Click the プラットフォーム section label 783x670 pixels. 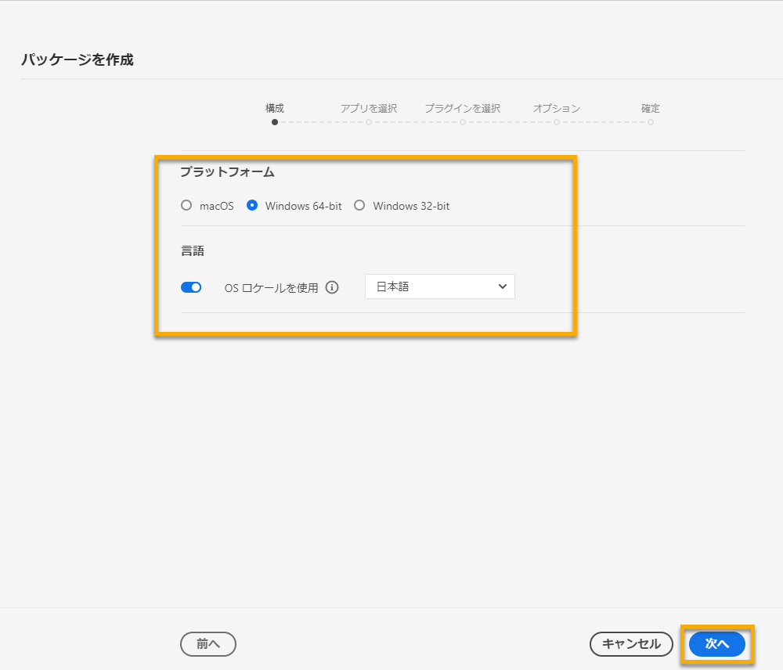227,171
